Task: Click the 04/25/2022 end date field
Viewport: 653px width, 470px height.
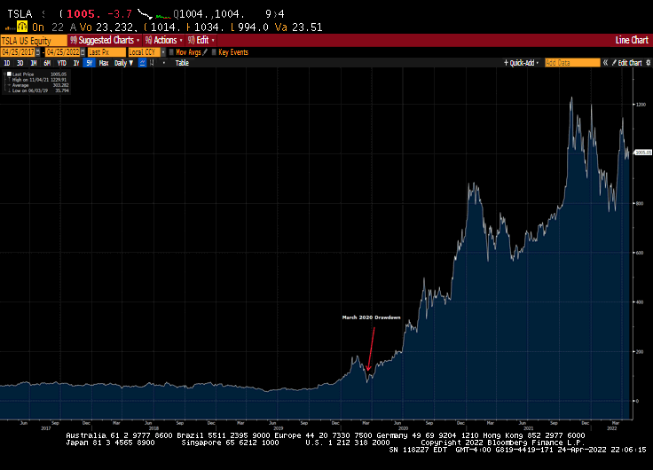Action: (62, 52)
